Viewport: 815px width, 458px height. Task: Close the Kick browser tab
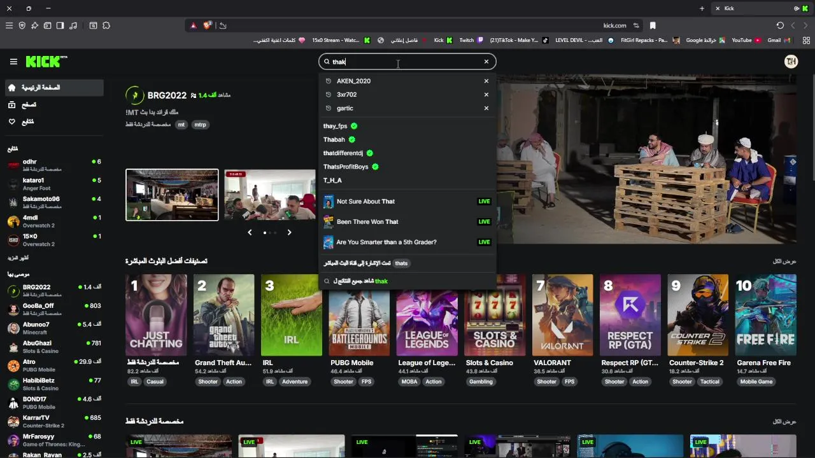pyautogui.click(x=718, y=8)
